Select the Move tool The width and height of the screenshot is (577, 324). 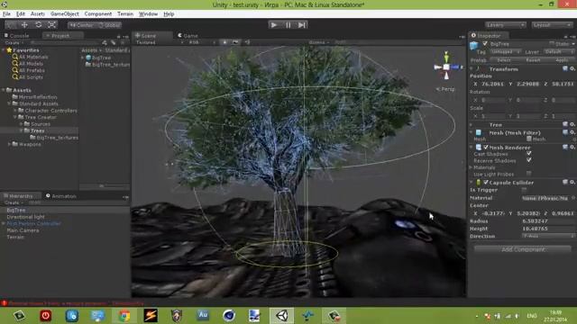click(x=24, y=25)
